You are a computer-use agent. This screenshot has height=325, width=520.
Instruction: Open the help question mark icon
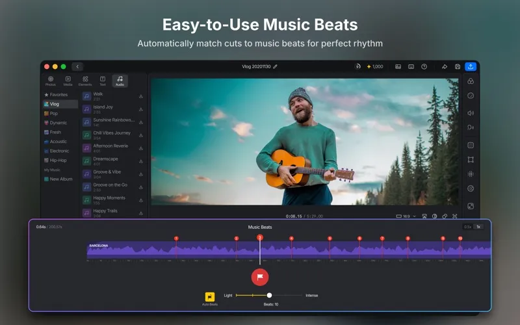(x=424, y=67)
